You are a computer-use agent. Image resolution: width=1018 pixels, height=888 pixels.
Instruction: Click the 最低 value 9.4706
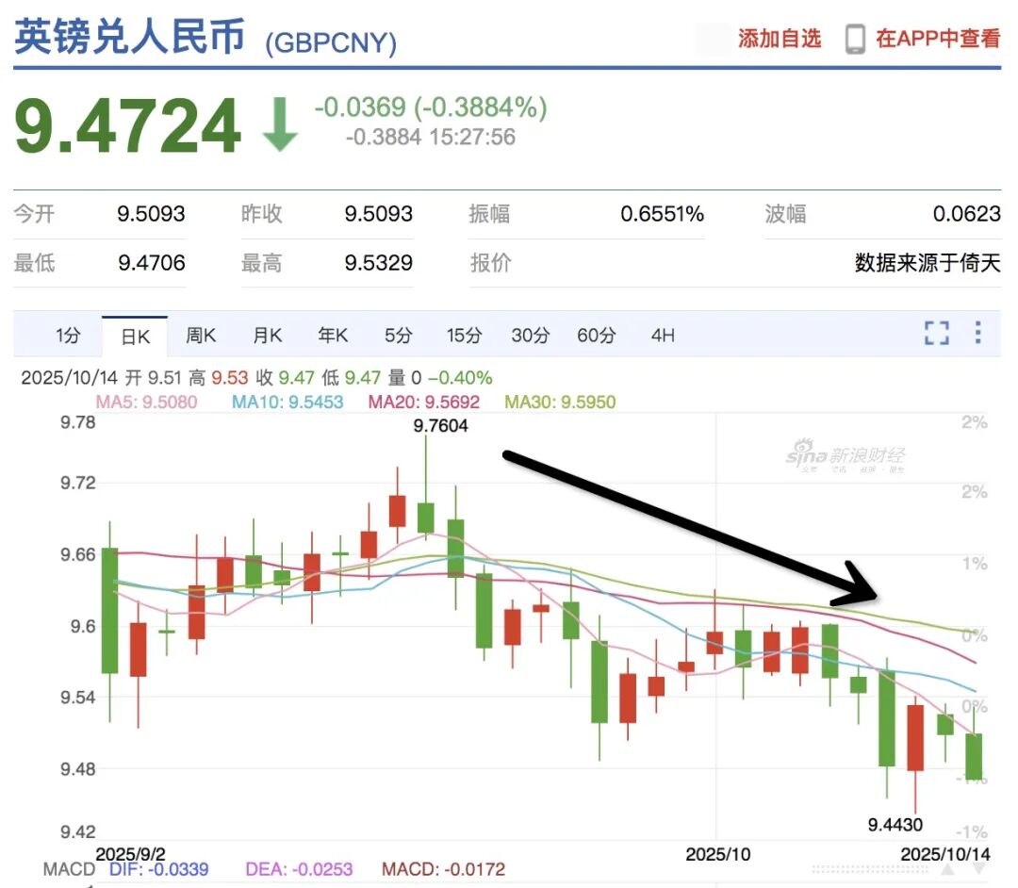151,263
